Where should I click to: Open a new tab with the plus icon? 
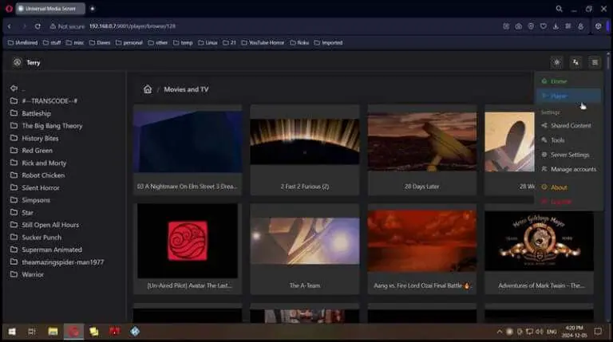click(x=93, y=9)
